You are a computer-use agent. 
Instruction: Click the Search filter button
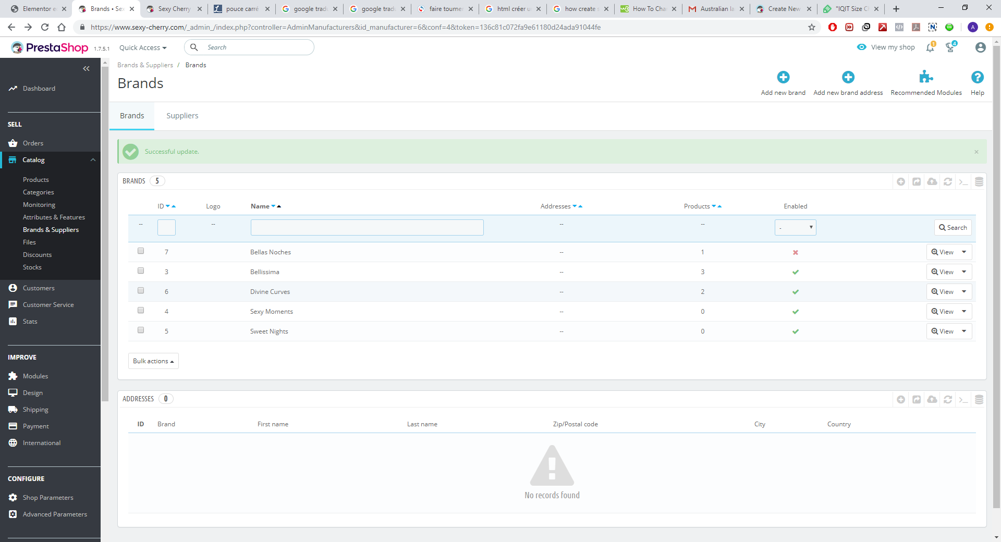click(953, 228)
